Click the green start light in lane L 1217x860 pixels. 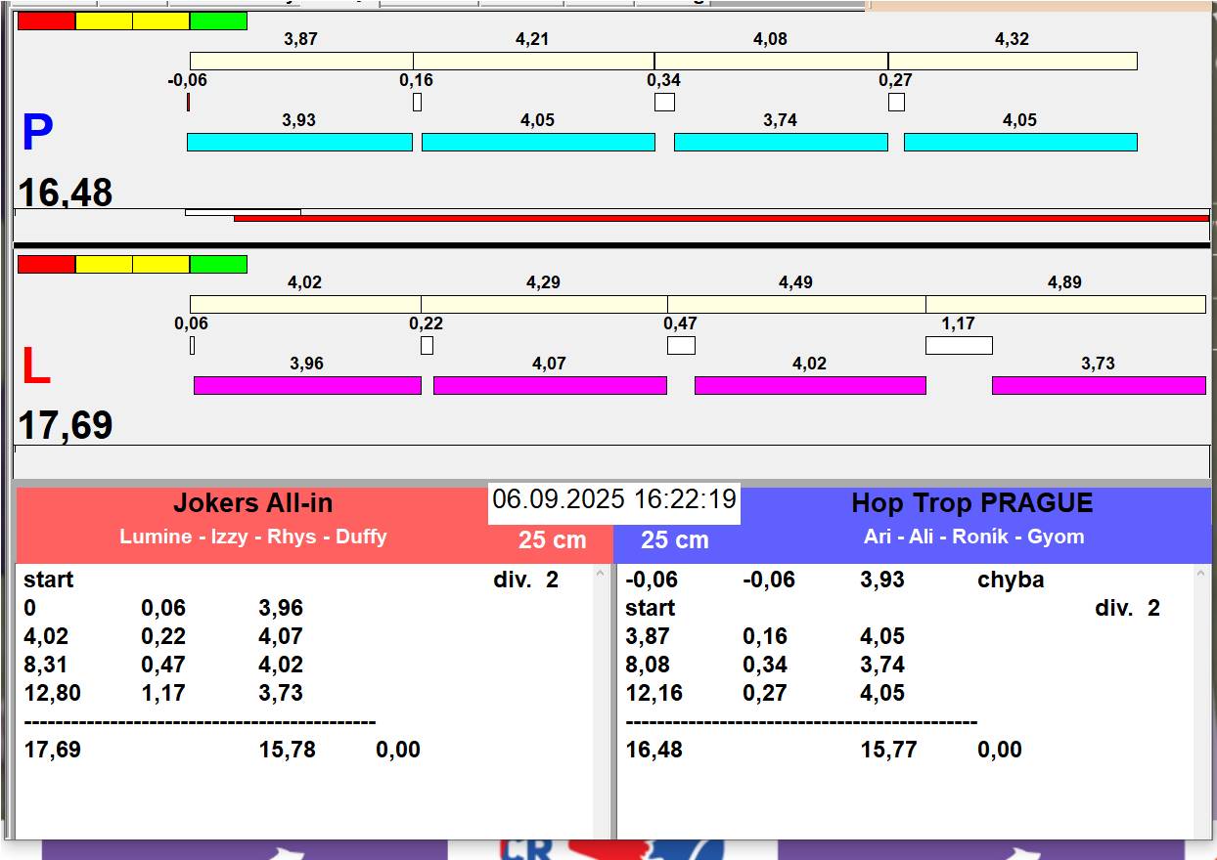click(x=218, y=264)
